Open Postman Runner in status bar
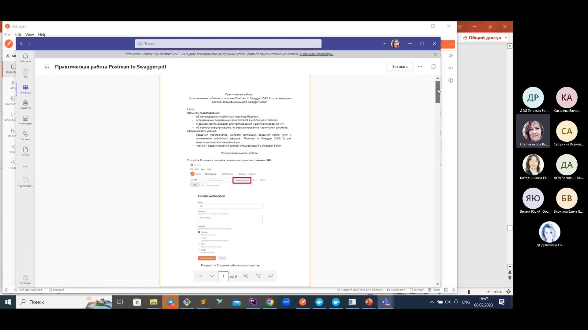Screen dimensions: 588x330 [417, 290]
